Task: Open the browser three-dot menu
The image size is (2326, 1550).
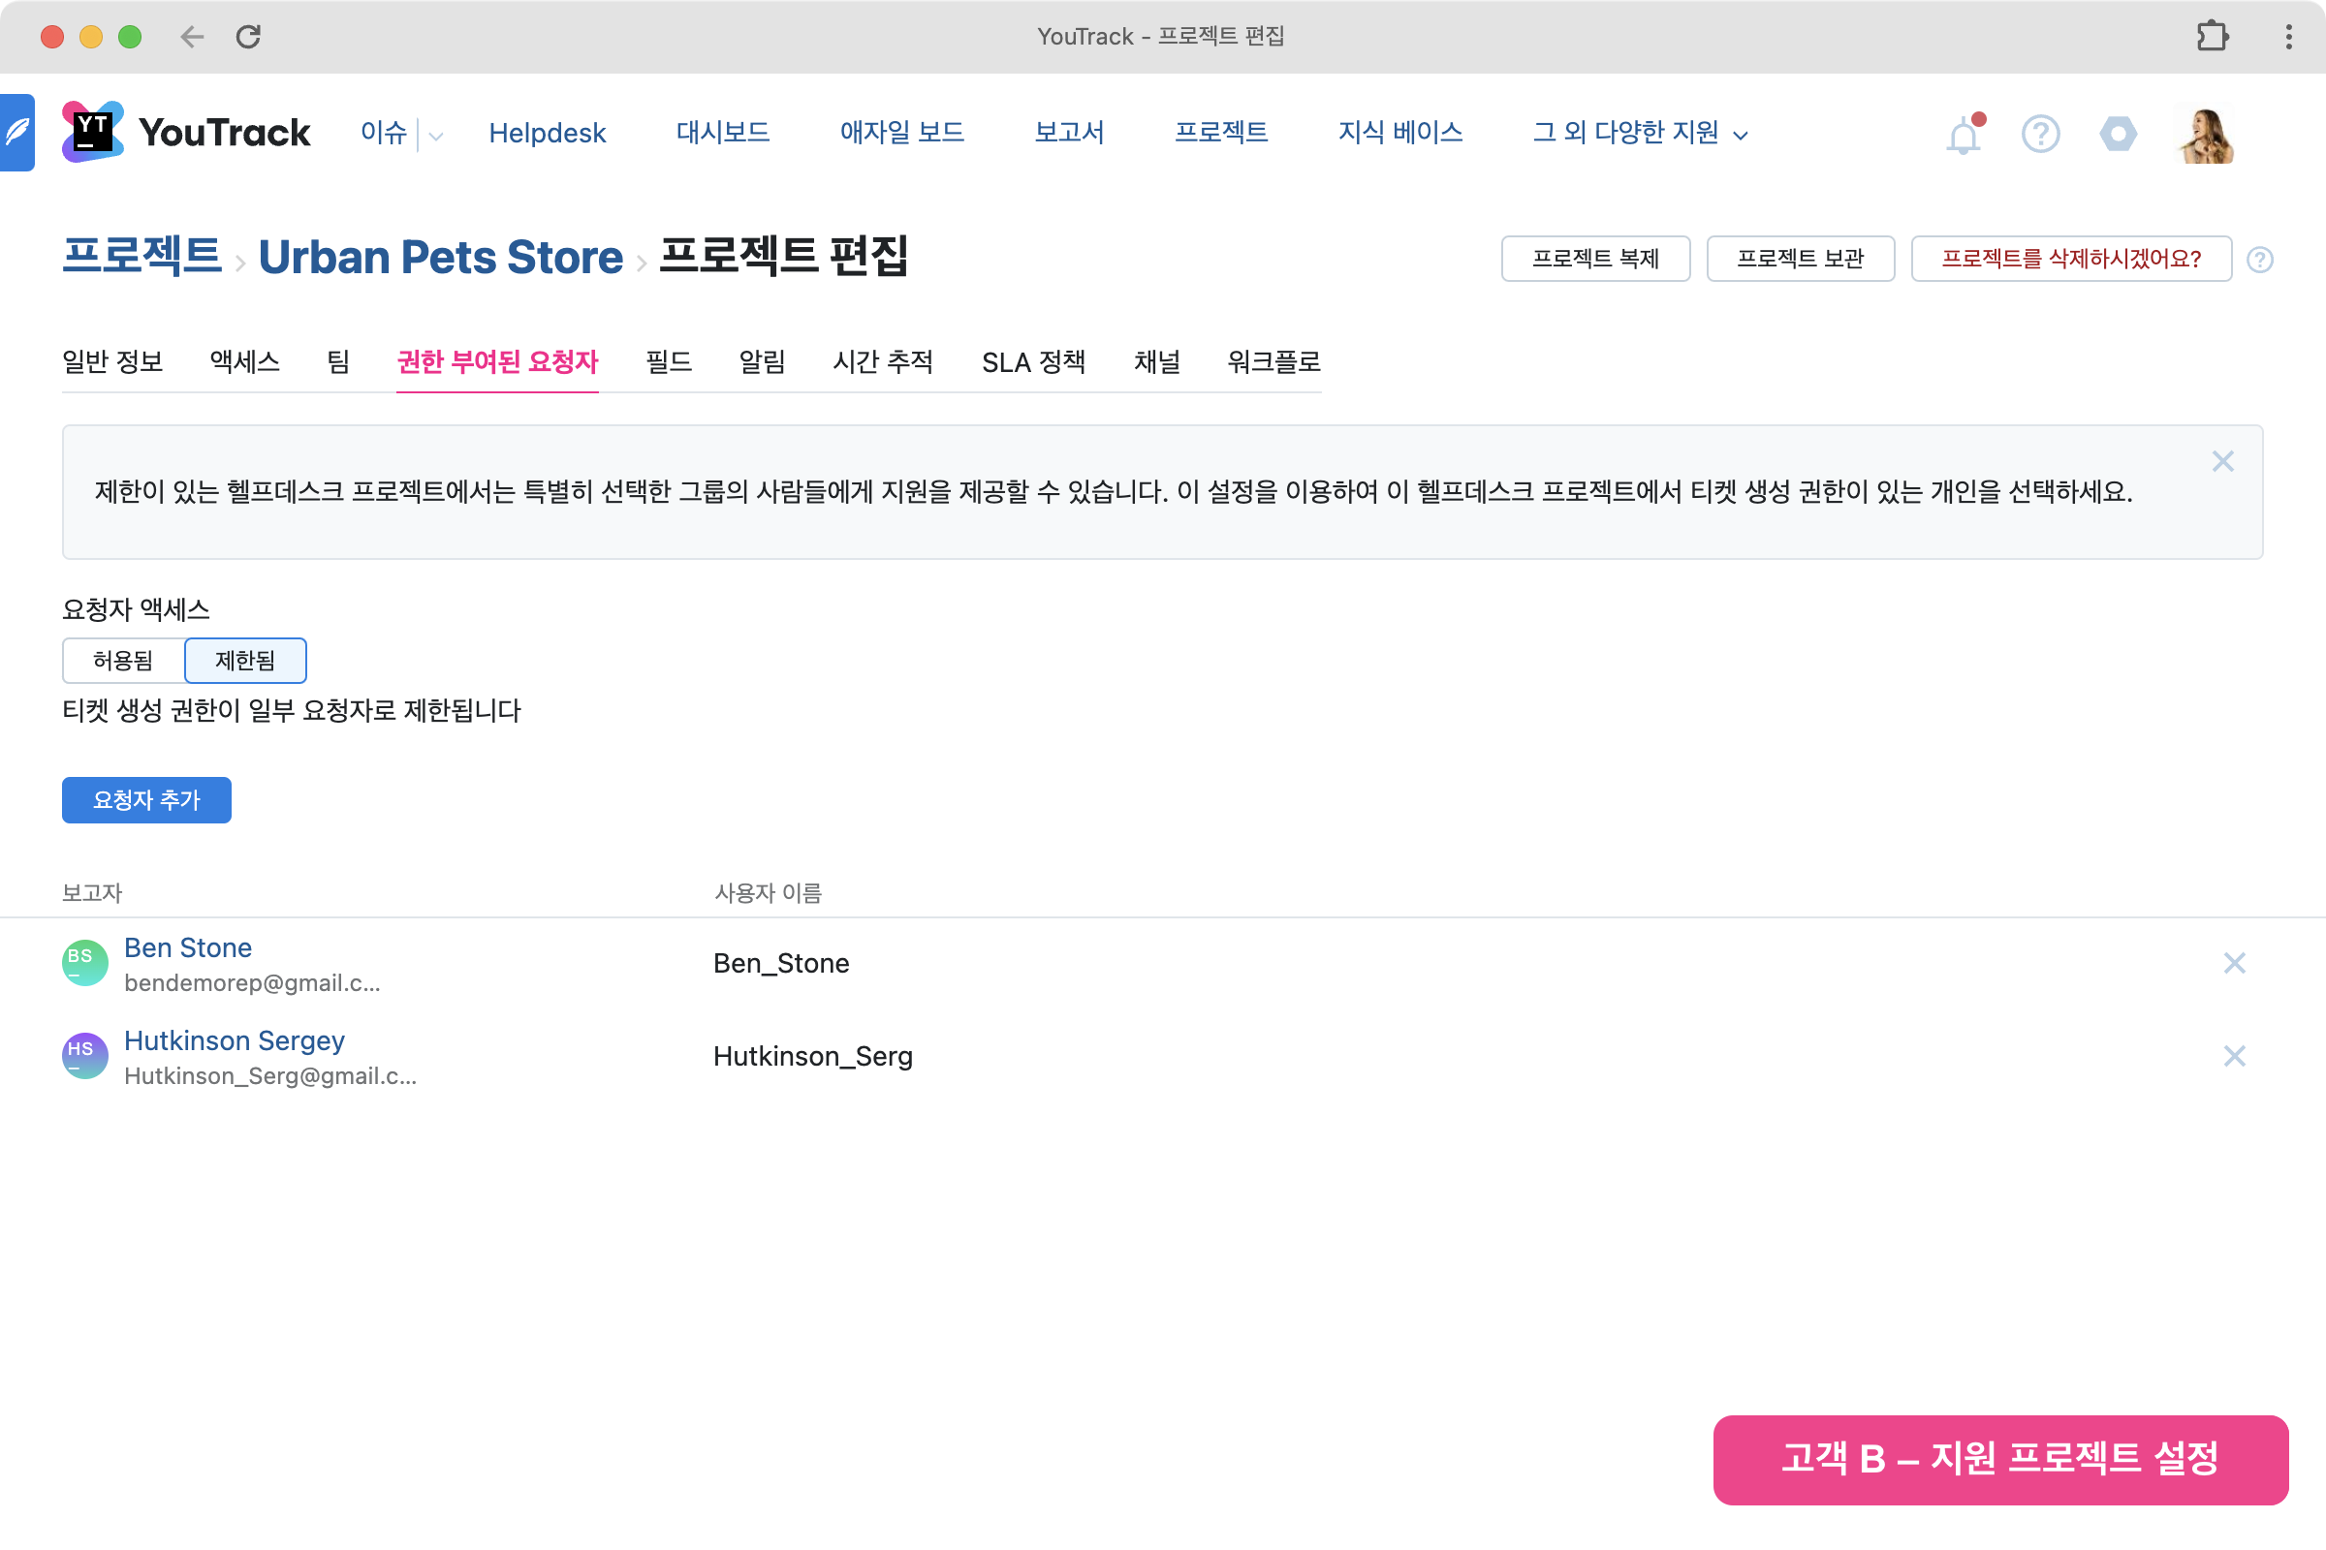Action: tap(2288, 37)
